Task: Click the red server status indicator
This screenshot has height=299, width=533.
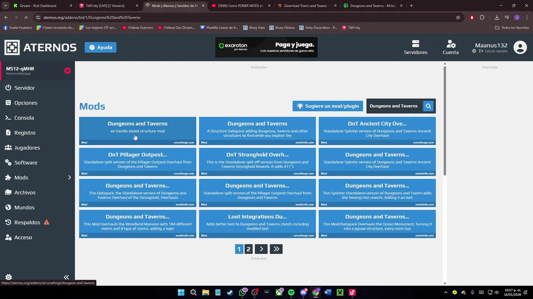Action: (x=67, y=71)
